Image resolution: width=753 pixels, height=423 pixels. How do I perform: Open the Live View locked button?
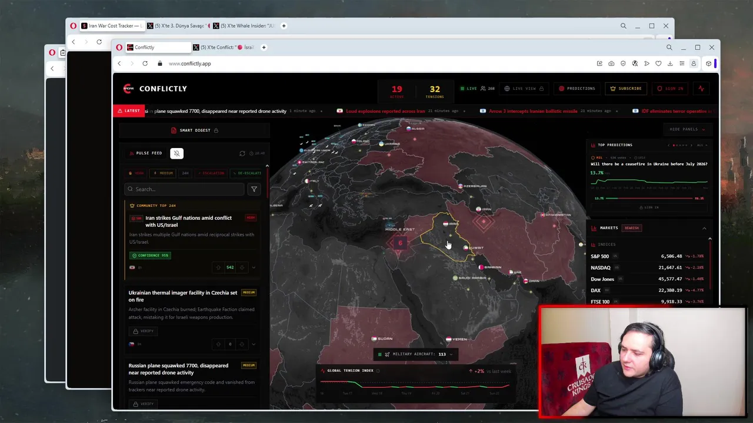(524, 89)
